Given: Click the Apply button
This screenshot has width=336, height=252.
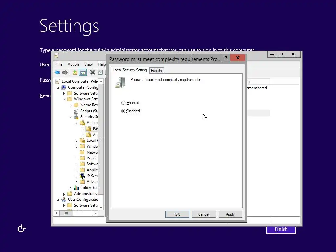Looking at the screenshot, I should tap(230, 214).
